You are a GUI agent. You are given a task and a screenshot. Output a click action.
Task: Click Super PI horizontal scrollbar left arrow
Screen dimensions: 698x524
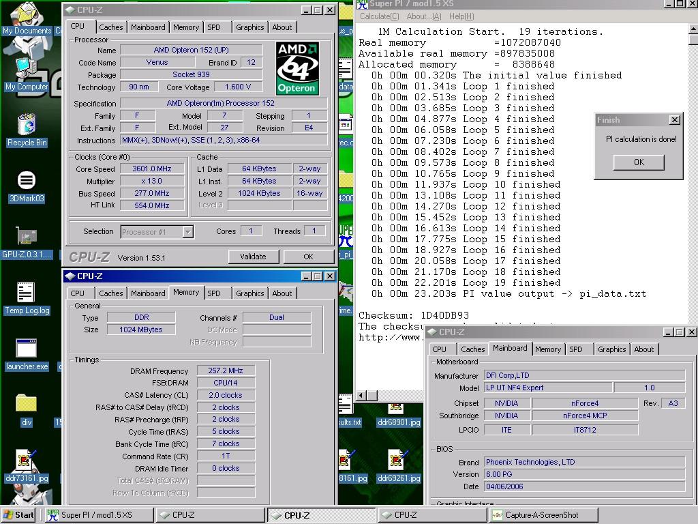coord(362,395)
